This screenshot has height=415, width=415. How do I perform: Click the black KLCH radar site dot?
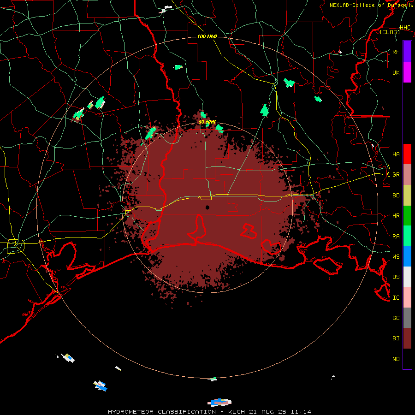[x=207, y=207]
